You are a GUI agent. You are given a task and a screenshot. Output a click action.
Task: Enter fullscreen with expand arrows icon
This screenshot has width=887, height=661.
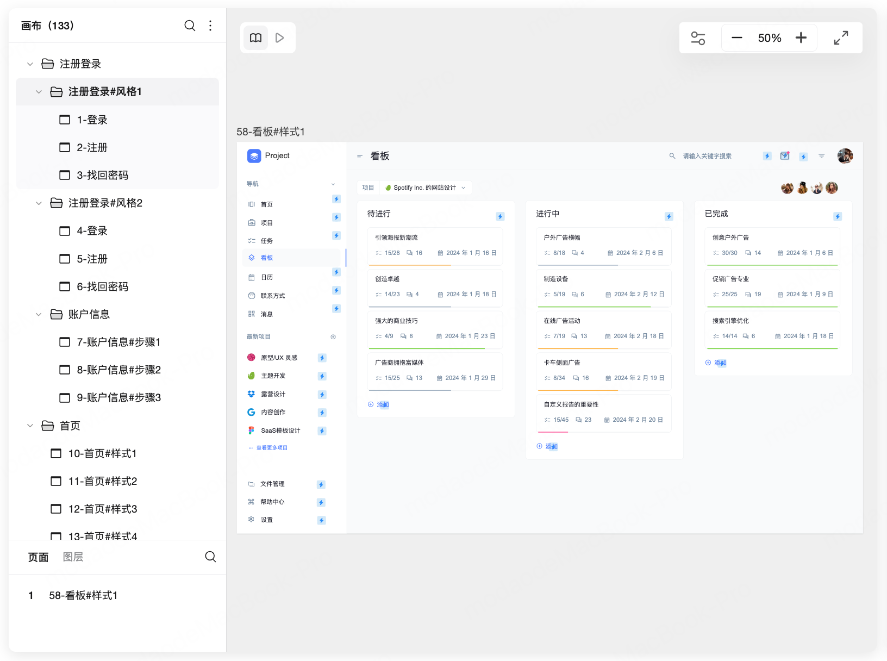tap(841, 38)
